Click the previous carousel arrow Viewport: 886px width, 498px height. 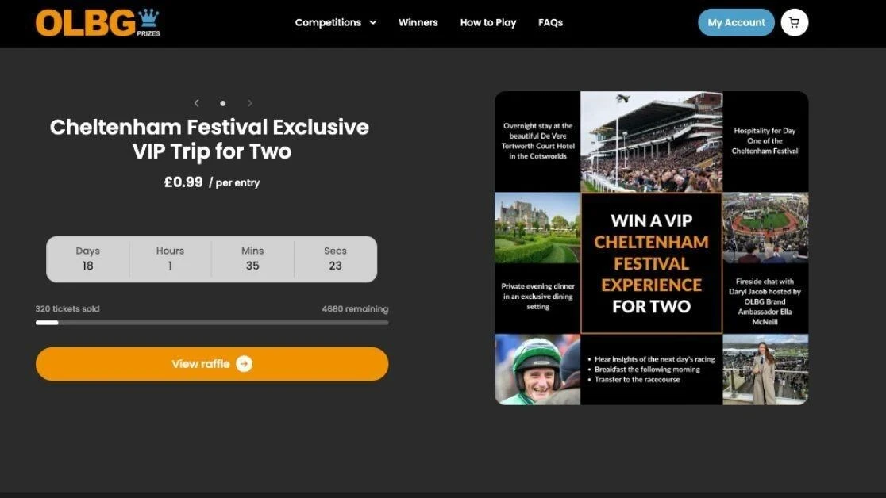click(196, 103)
